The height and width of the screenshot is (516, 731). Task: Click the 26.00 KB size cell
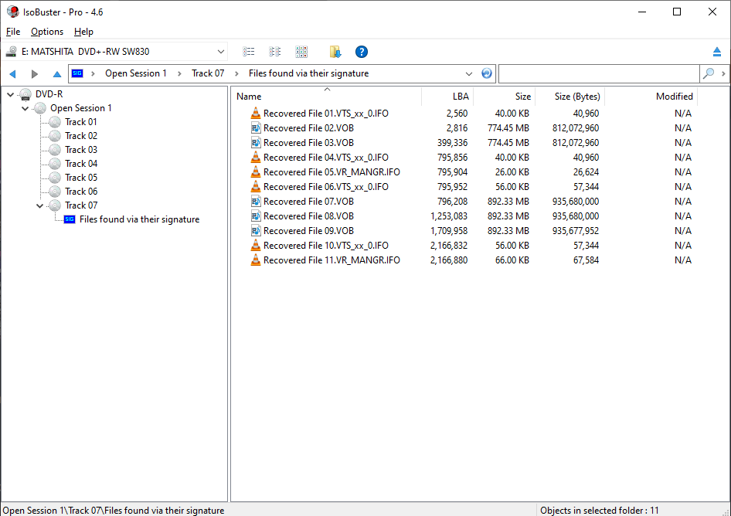(x=512, y=171)
